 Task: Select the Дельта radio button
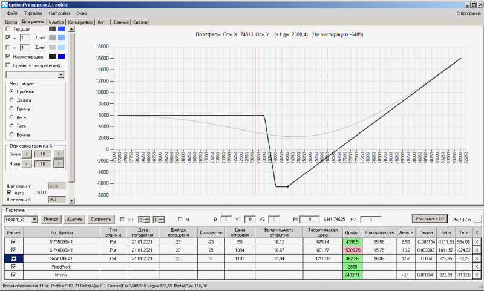click(x=11, y=100)
